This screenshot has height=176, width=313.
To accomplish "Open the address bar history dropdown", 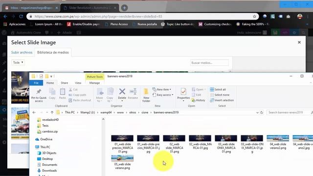I will 257,112.
